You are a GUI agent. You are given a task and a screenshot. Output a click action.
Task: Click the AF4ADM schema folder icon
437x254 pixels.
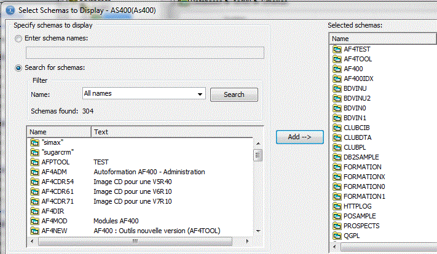[34, 172]
